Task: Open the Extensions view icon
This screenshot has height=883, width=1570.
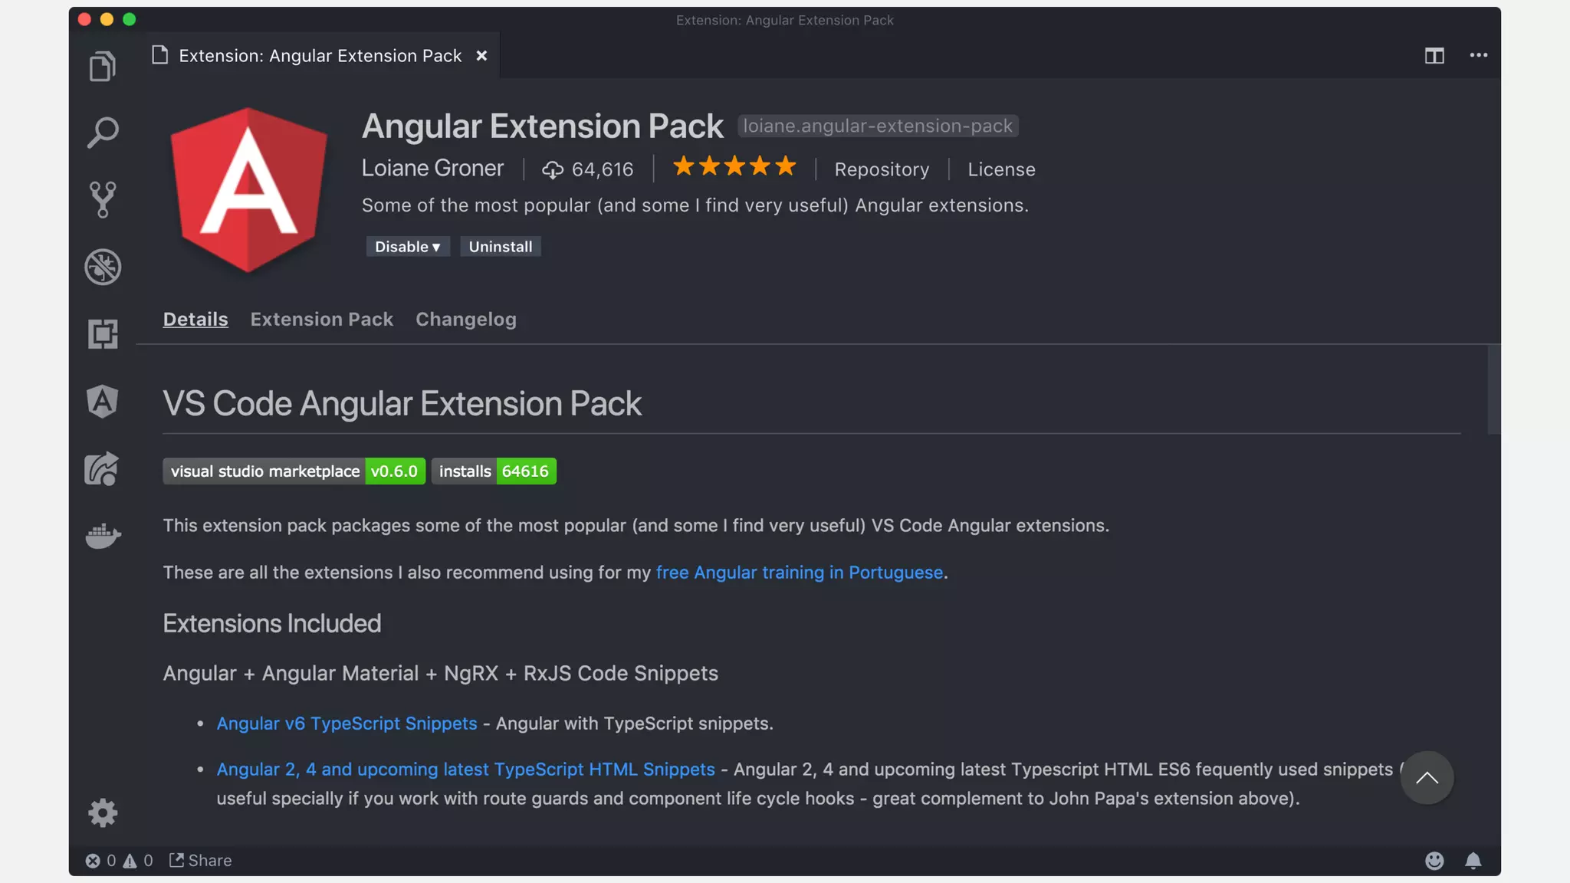Action: pos(102,333)
